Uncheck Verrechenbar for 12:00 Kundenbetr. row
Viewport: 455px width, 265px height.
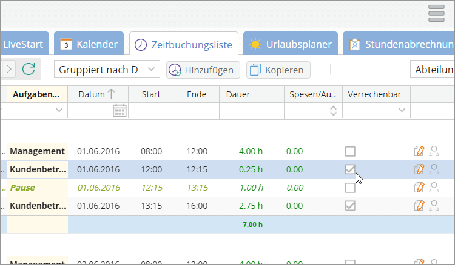[350, 169]
